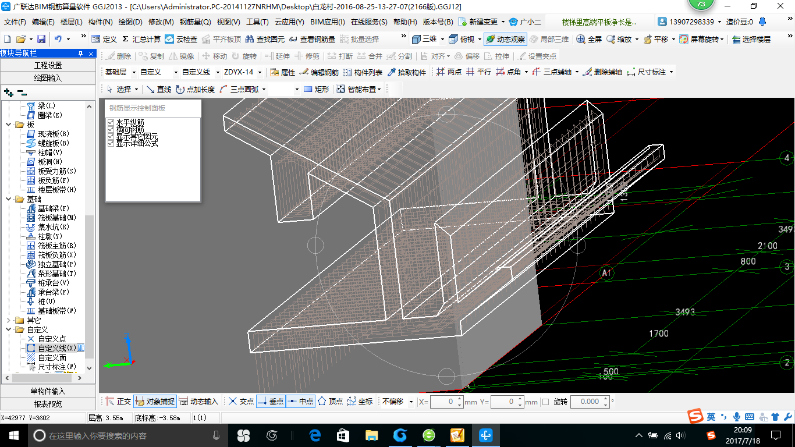Select 筏板基础(M) in the tree
The height and width of the screenshot is (447, 795).
click(x=57, y=218)
